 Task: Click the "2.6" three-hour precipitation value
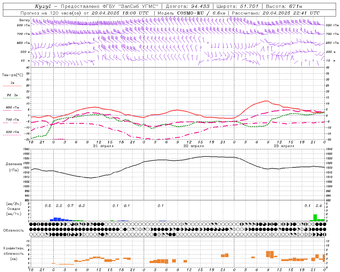[319, 206]
